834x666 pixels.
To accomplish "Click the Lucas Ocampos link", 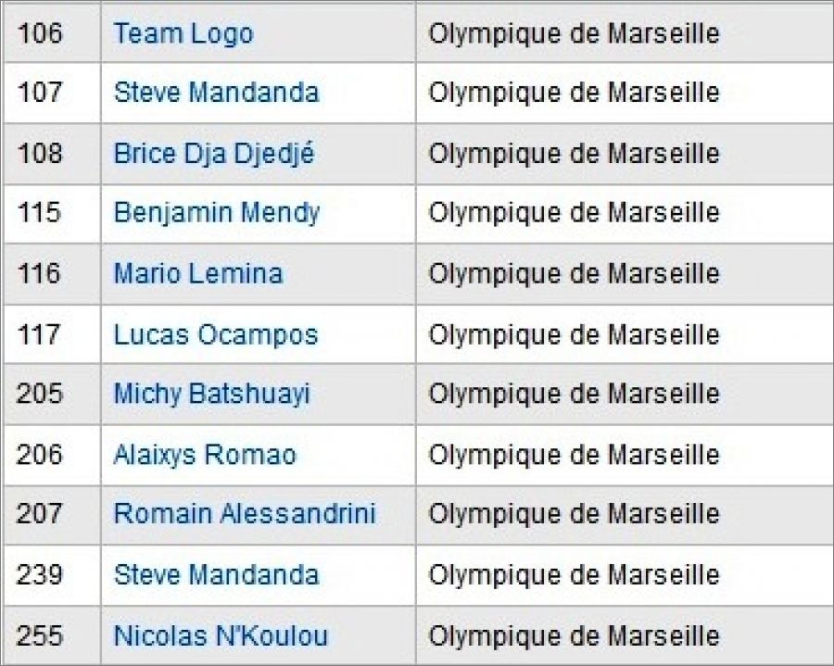I will (x=215, y=334).
